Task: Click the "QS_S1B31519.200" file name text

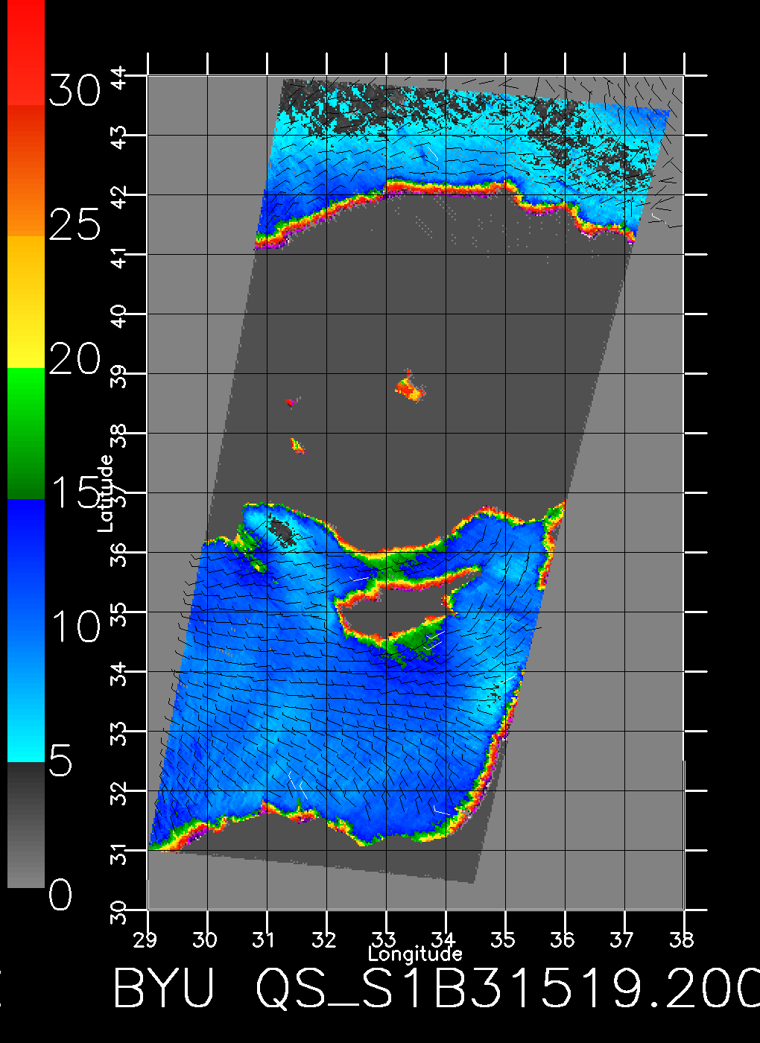Action: (507, 988)
